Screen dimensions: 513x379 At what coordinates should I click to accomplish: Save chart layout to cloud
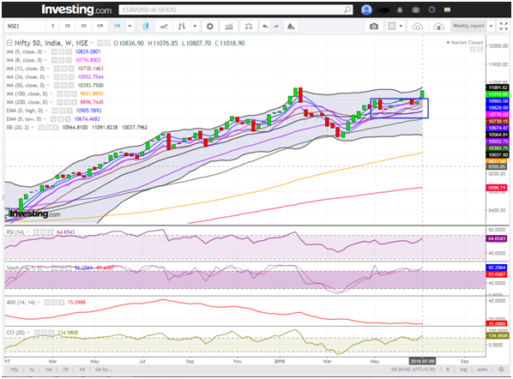pos(438,27)
